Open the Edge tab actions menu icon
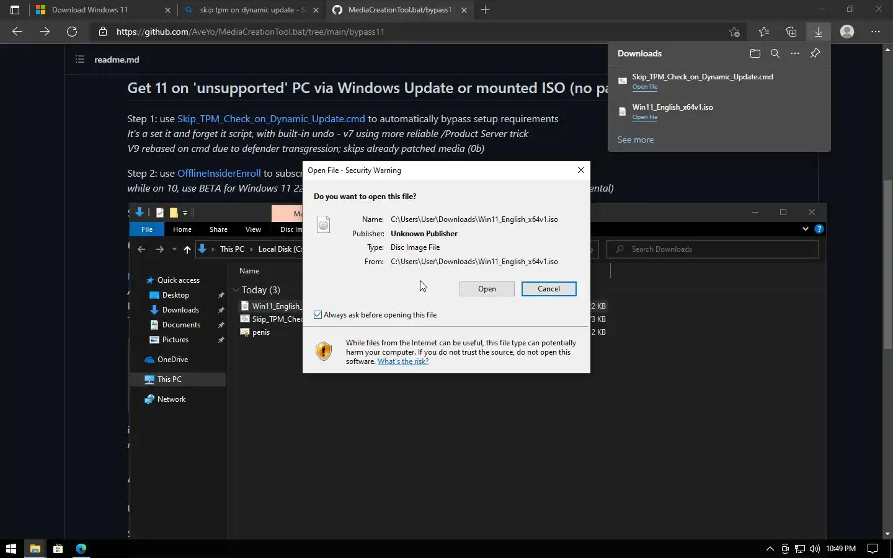This screenshot has height=558, width=893. pos(15,10)
